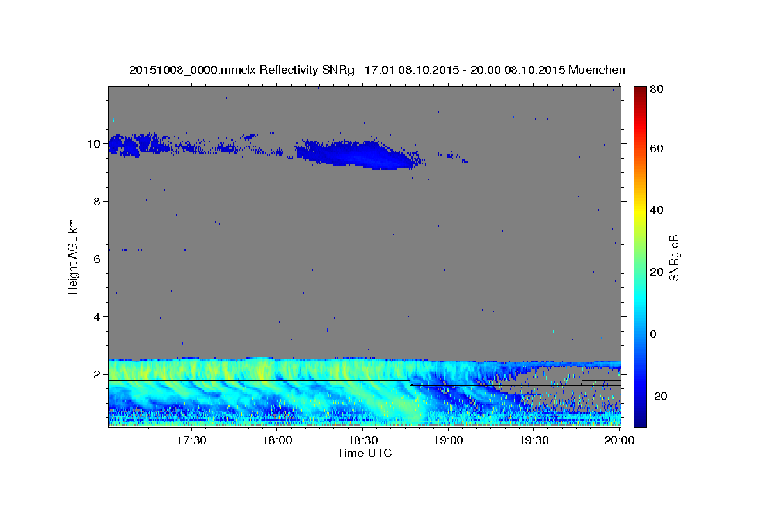Viewport: 768px width, 512px height.
Task: Click the 'Height AGL km' axis label
Action: pos(74,256)
